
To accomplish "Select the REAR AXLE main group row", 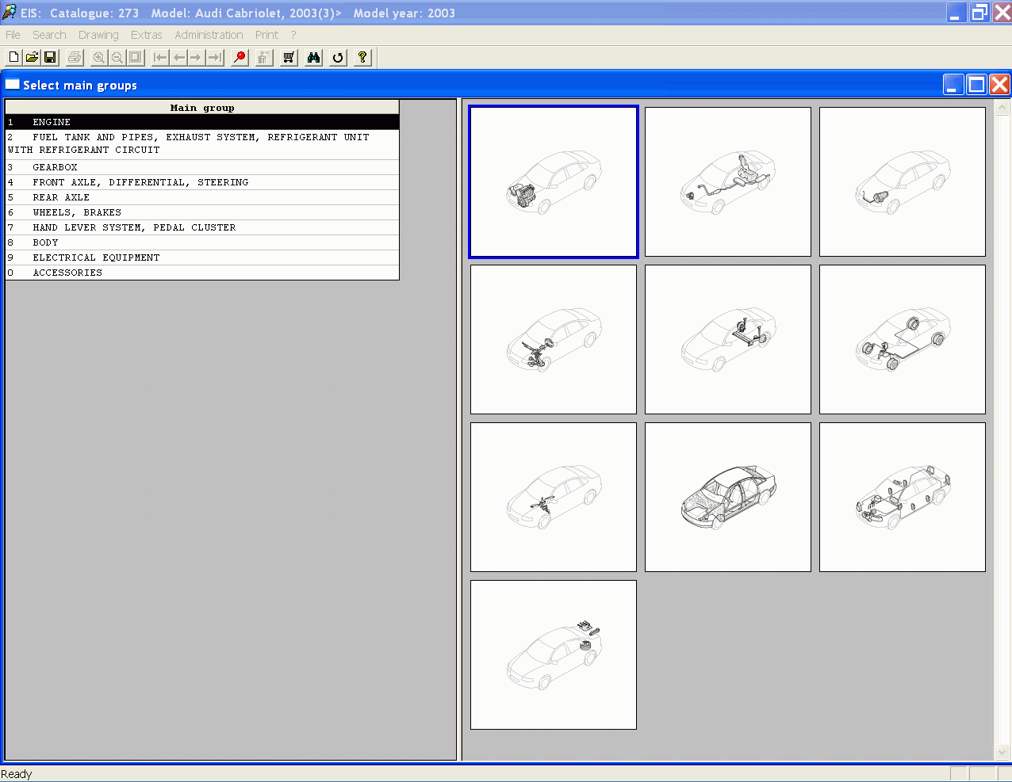I will tap(202, 197).
